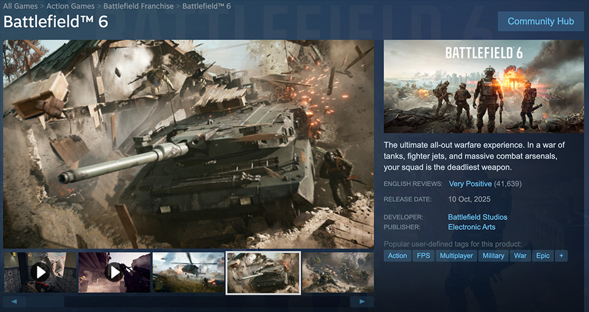Select the Action tag
The height and width of the screenshot is (312, 589).
pos(398,256)
